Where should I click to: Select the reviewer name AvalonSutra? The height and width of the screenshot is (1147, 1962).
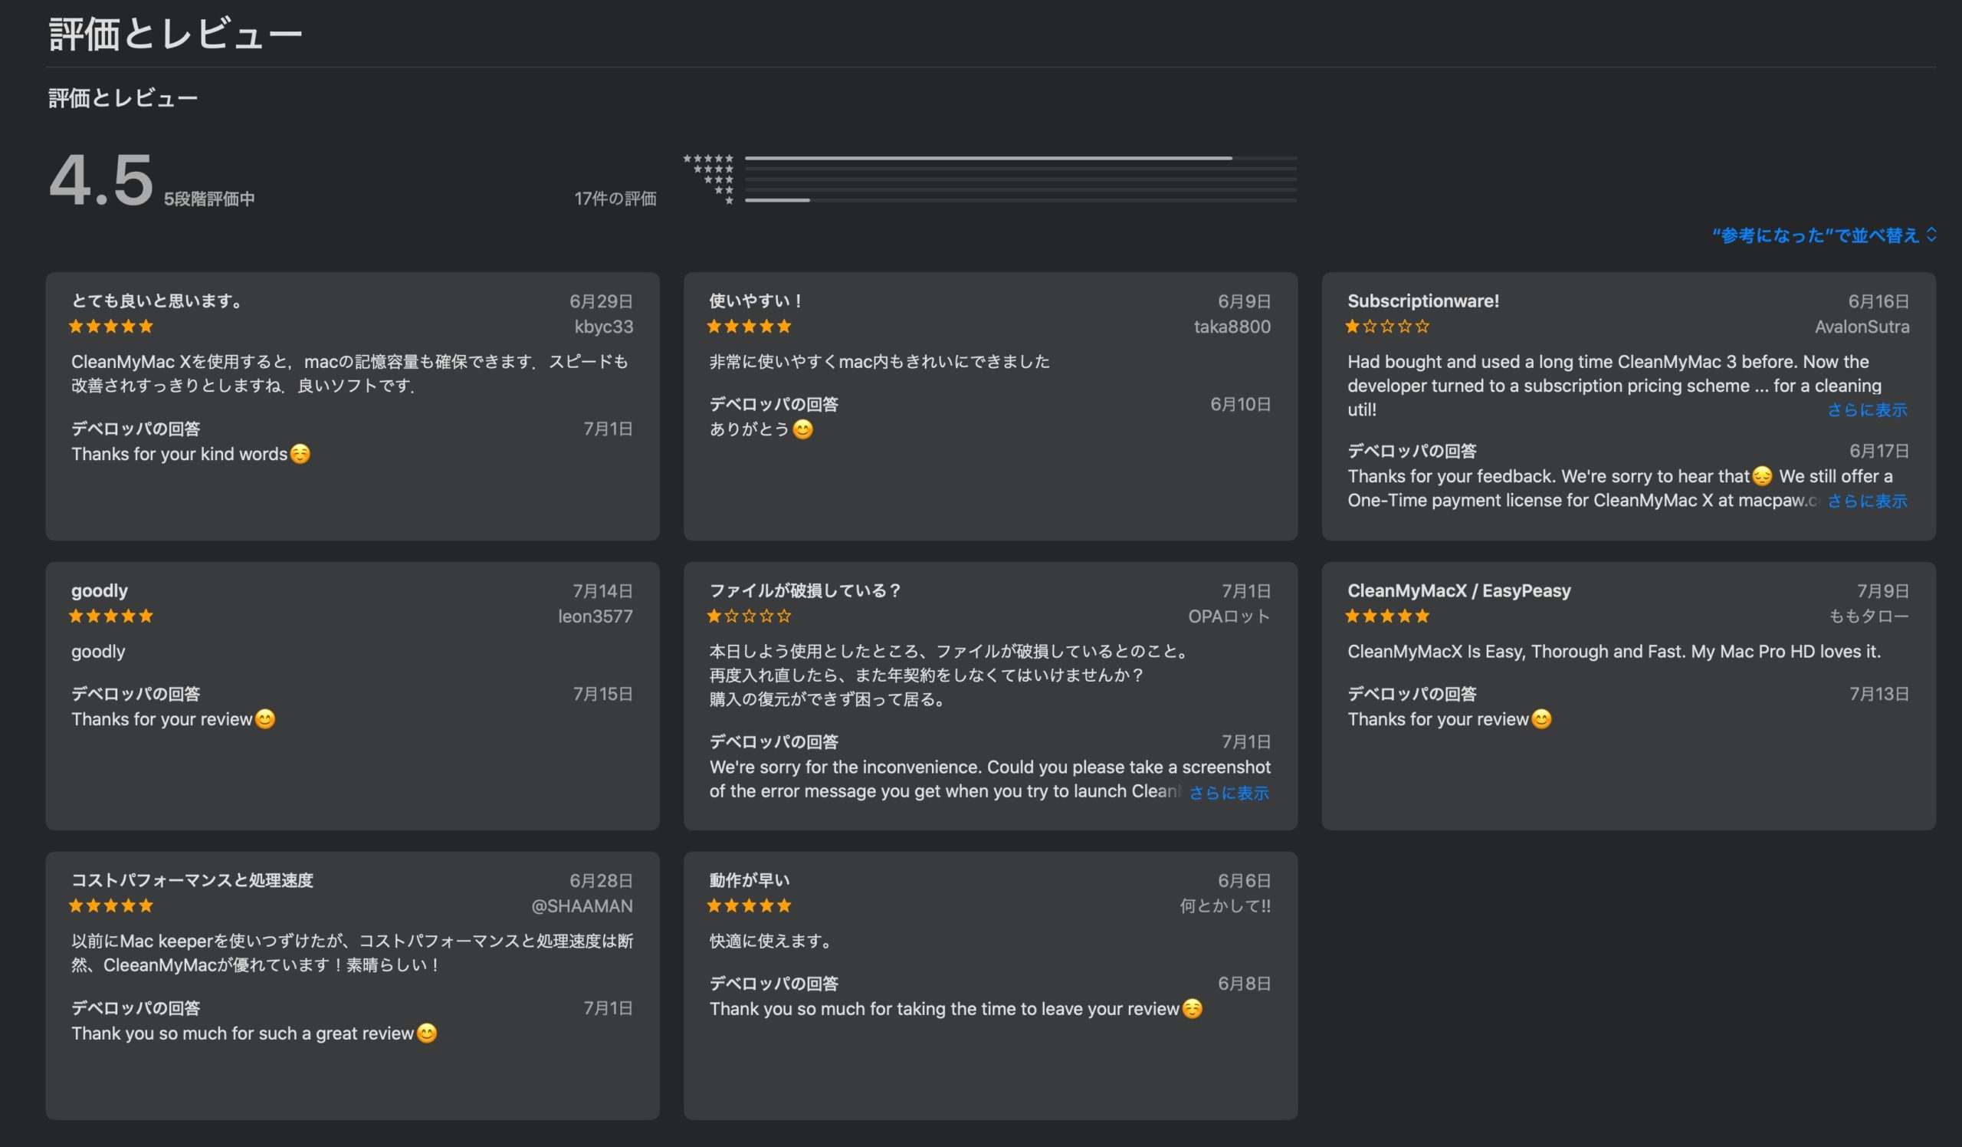coord(1862,327)
